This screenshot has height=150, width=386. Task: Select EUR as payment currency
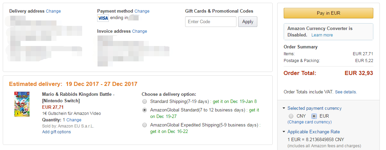(x=314, y=116)
